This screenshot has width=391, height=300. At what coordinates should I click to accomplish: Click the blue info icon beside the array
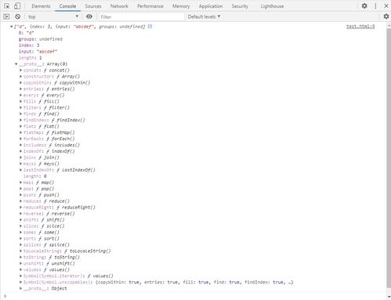click(150, 27)
